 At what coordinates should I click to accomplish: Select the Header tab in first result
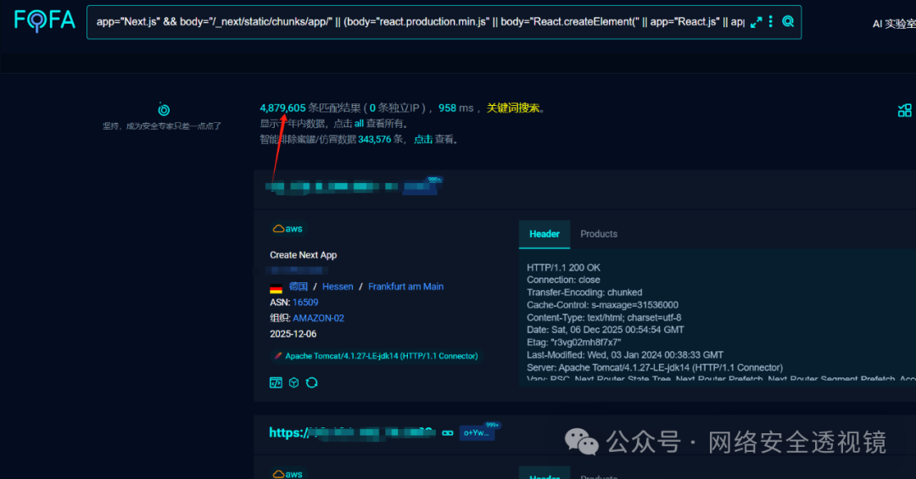pyautogui.click(x=545, y=234)
